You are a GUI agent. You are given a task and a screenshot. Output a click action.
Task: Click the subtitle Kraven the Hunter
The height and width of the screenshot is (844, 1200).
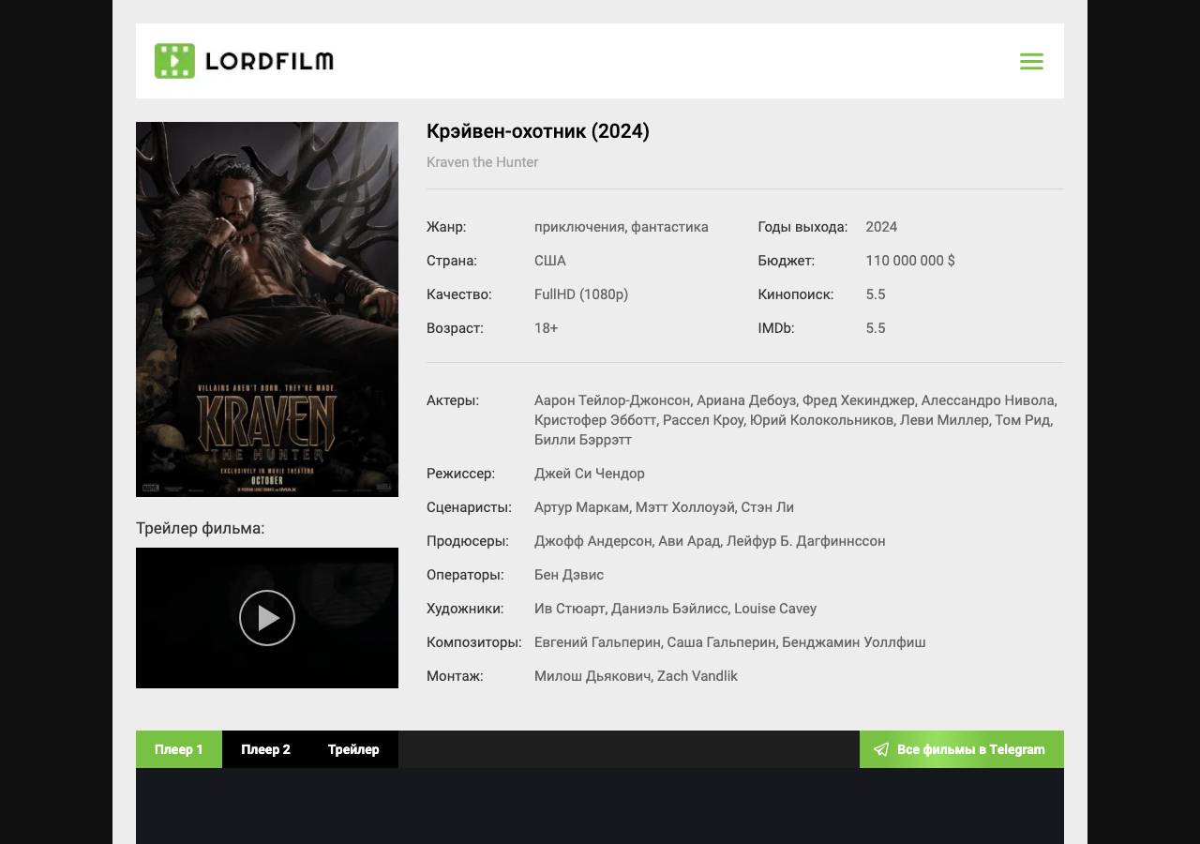click(482, 162)
